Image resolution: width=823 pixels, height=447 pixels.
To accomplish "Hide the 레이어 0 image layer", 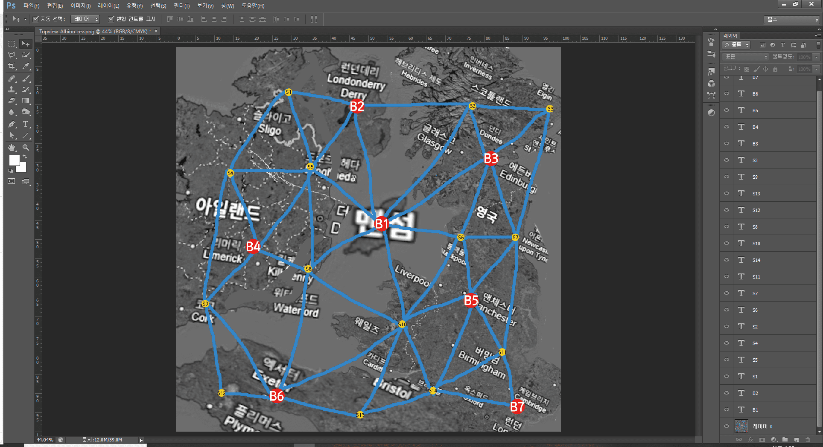I will click(727, 426).
